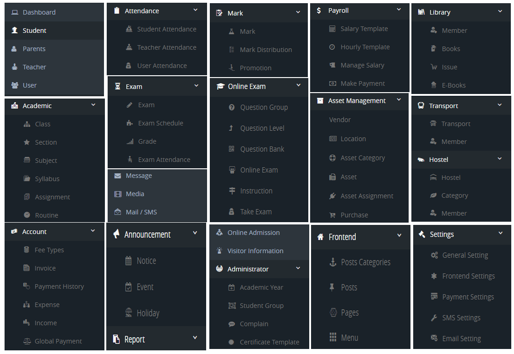Click the hourglass icon beside Exam
514x354 pixels.
coord(118,87)
